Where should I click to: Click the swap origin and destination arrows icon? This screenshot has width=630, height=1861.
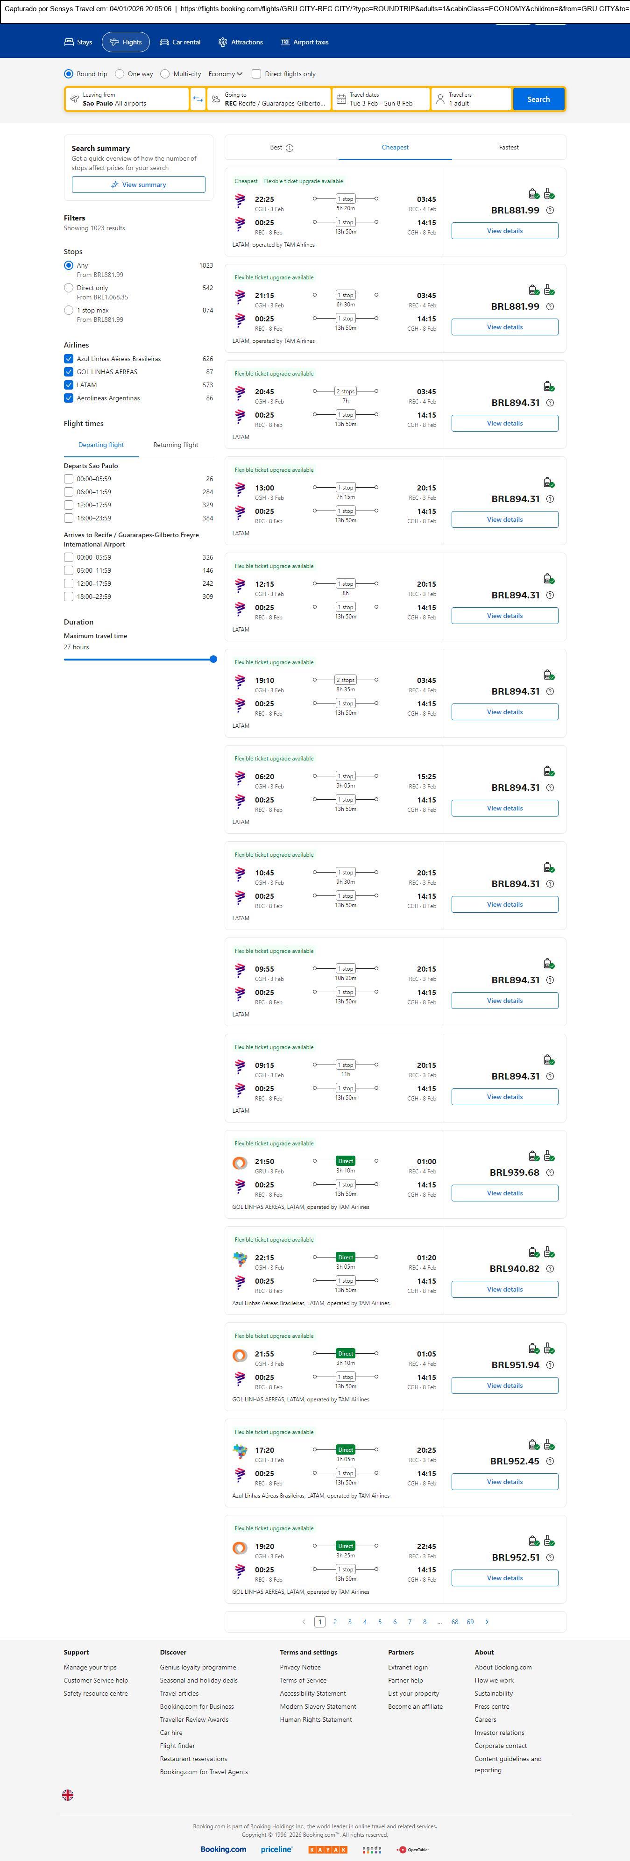point(198,99)
